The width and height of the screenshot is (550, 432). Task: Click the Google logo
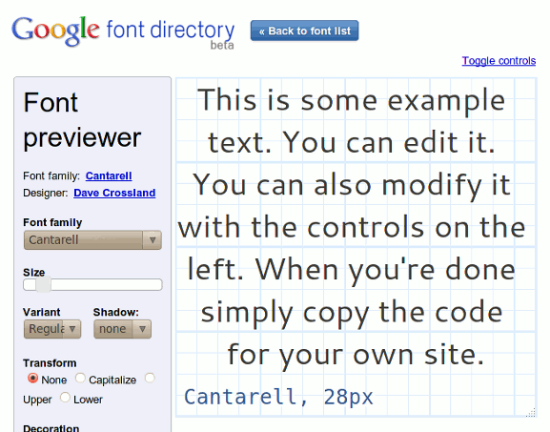click(55, 31)
